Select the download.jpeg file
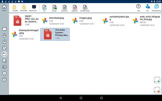The image size is (162, 101). (x=55, y=20)
